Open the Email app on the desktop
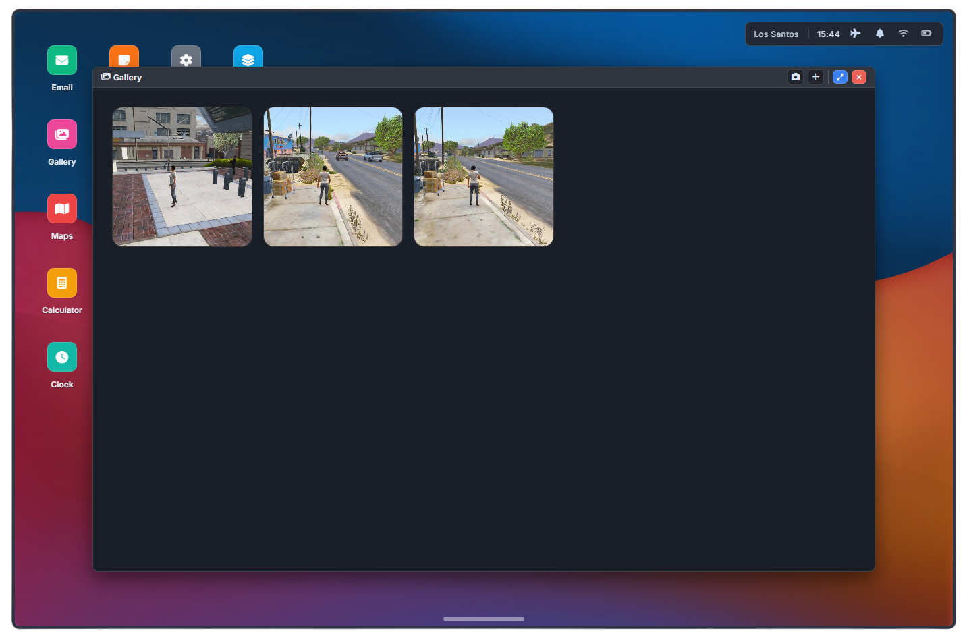Image resolution: width=969 pixels, height=639 pixels. (62, 60)
